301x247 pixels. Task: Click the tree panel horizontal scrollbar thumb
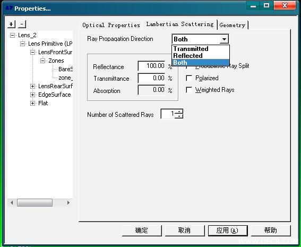point(35,202)
